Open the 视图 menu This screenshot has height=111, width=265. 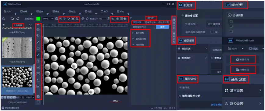coord(88,12)
